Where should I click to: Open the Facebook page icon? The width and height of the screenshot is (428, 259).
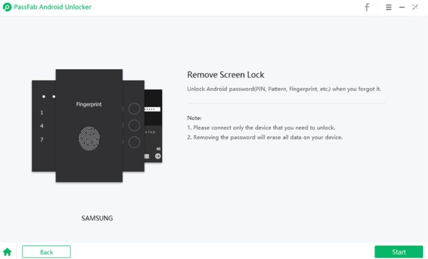point(367,7)
